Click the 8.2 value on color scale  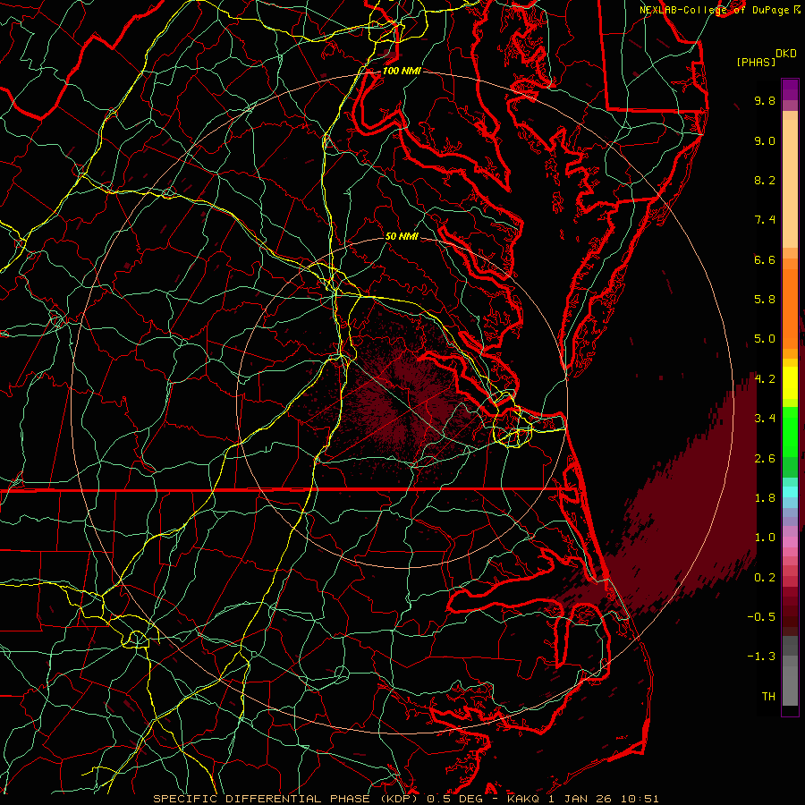click(765, 180)
